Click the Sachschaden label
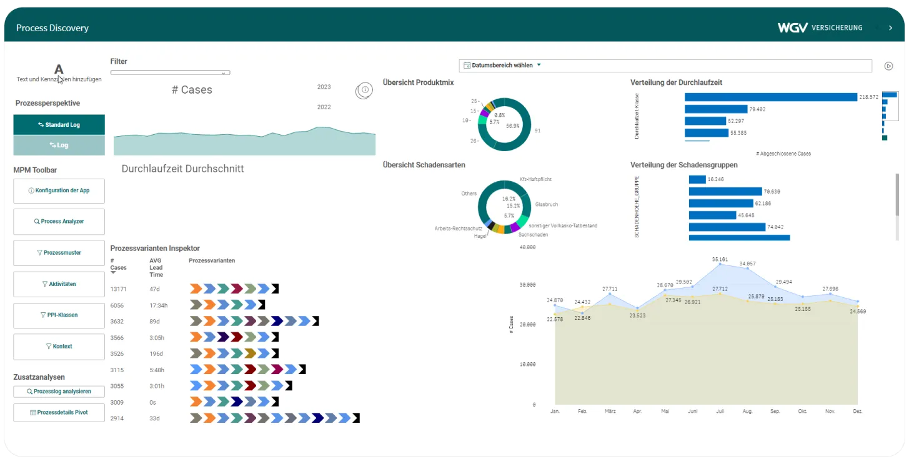The width and height of the screenshot is (909, 464). click(x=534, y=235)
